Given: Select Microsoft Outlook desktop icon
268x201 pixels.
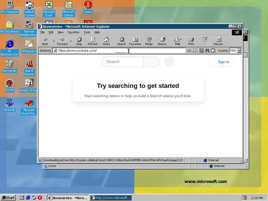Looking at the screenshot, I should (68, 9).
